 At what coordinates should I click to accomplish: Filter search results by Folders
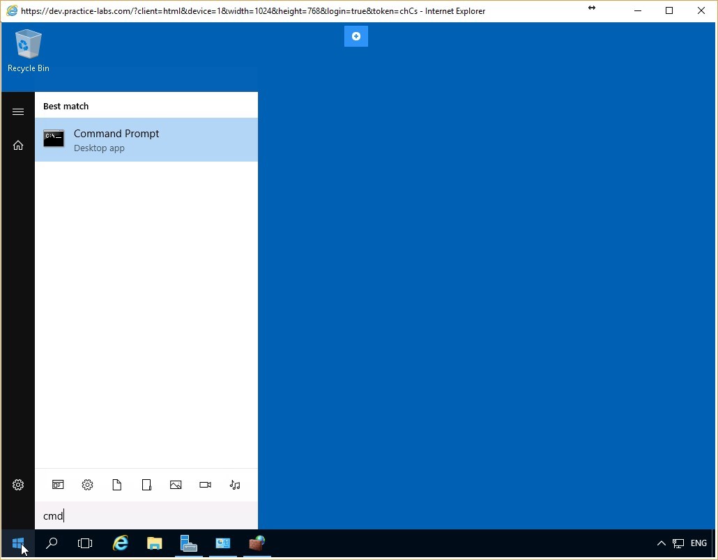[146, 485]
